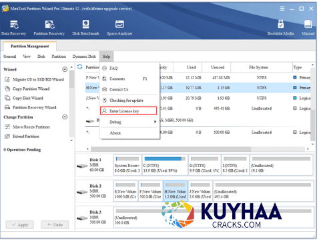Expand the Debug submenu
Screen dimensions: 325x243
[x=129, y=122]
